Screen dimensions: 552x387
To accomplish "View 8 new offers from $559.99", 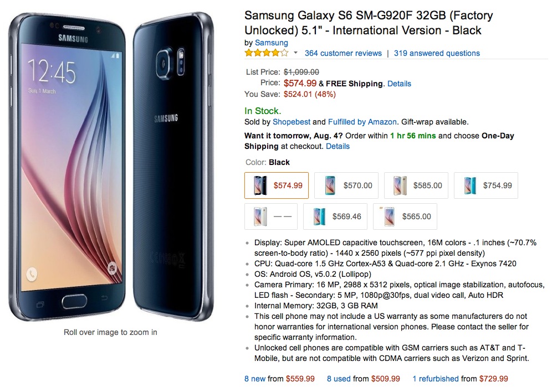I will tap(279, 379).
